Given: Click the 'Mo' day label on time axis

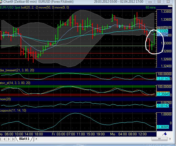Looking at the screenshot, I should 113,134.
